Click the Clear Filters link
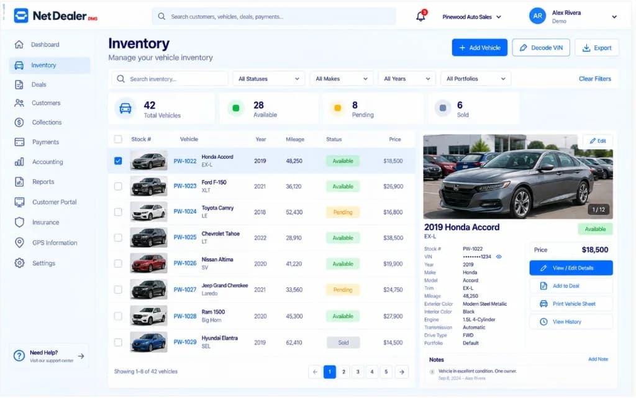The width and height of the screenshot is (636, 398). pos(594,79)
